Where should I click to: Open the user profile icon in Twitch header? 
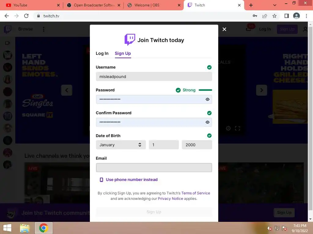coord(305,29)
